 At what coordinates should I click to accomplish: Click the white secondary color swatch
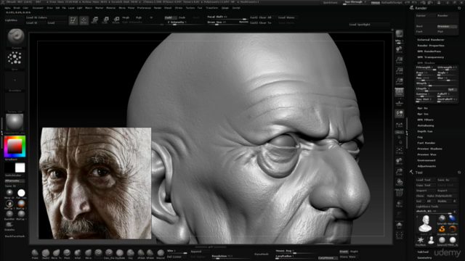point(20,167)
